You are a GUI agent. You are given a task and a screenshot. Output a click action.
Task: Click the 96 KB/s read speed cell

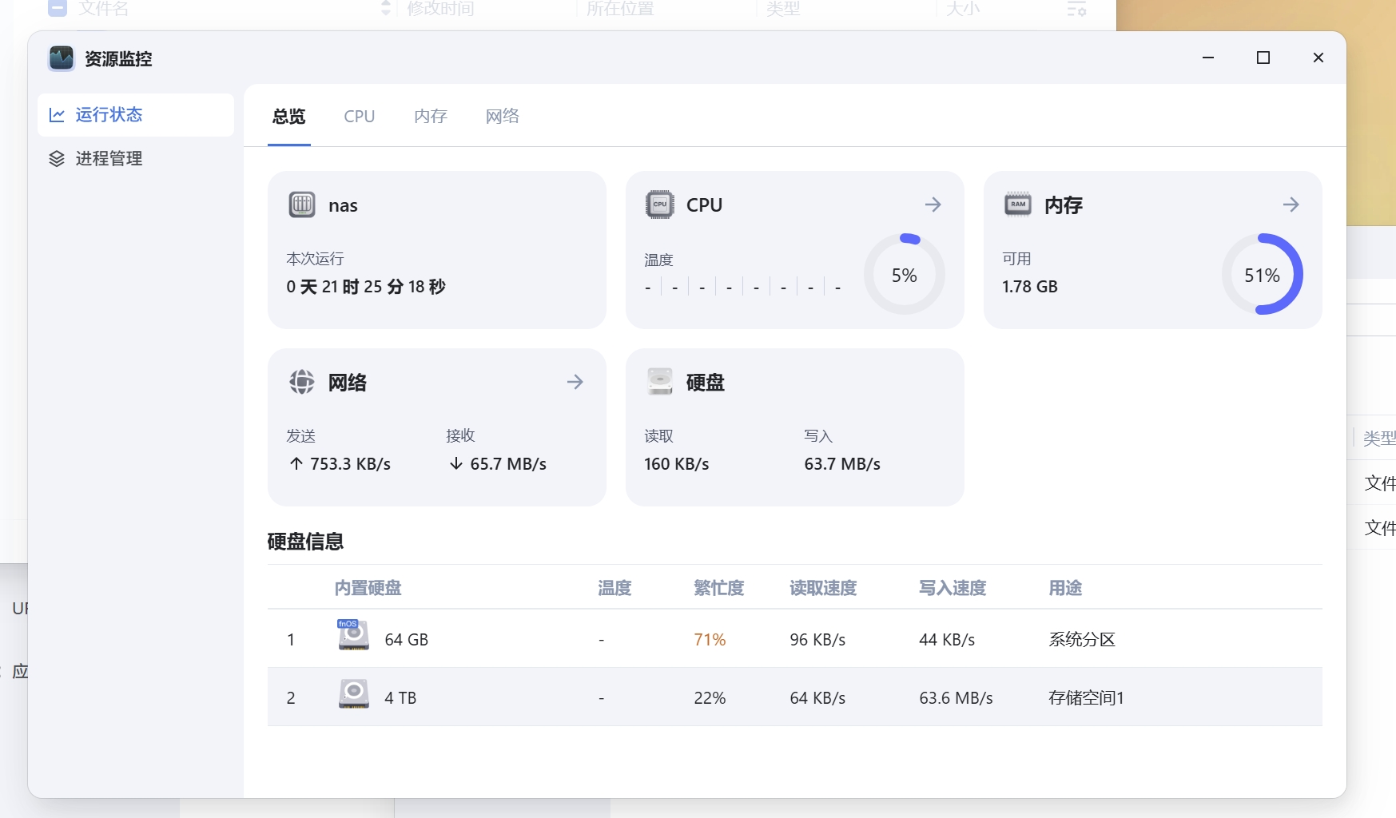click(x=817, y=640)
